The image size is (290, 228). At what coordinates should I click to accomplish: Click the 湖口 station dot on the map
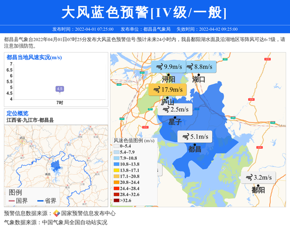coord(198,75)
